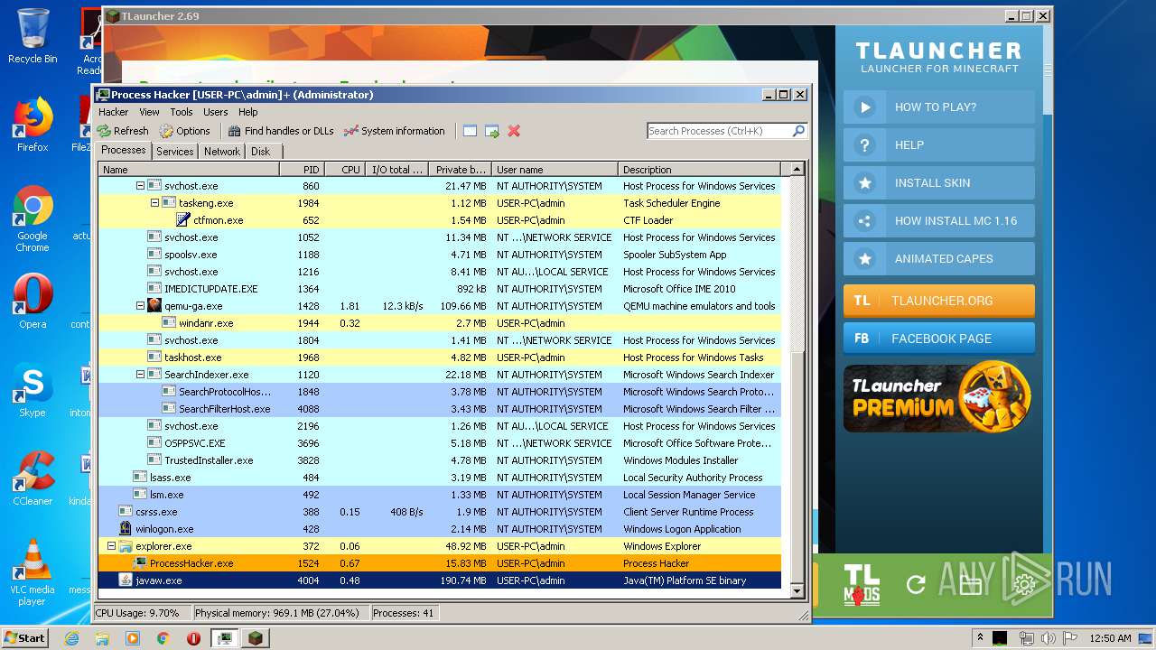Open the Help menu in Process Hacker

pyautogui.click(x=247, y=112)
